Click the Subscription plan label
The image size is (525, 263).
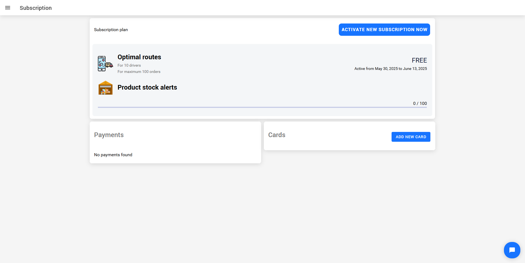coord(111,30)
